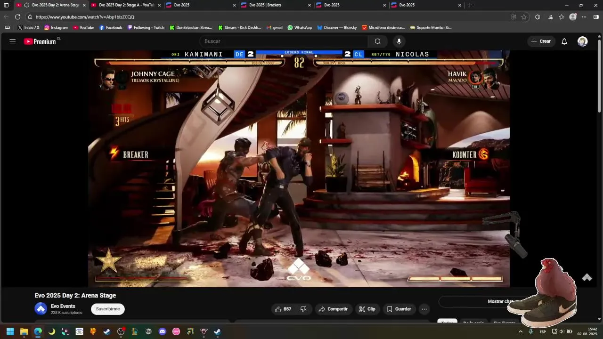This screenshot has height=339, width=603.
Task: Open more actions ellipsis below video
Action: [x=424, y=309]
